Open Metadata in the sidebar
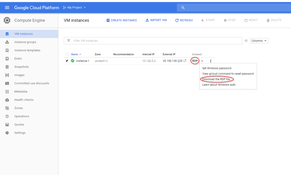The height and width of the screenshot is (175, 291). [21, 91]
